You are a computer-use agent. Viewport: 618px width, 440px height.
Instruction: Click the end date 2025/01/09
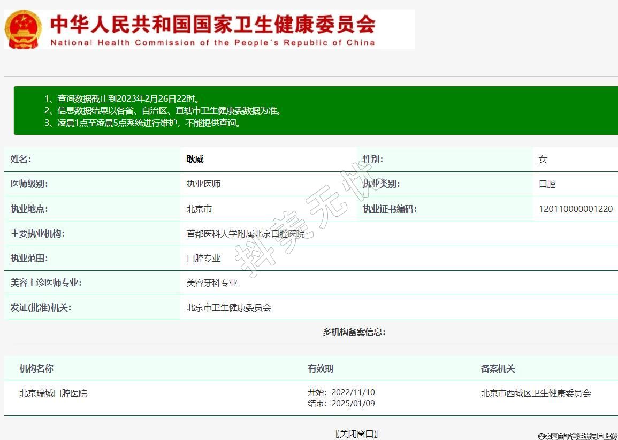tap(353, 404)
